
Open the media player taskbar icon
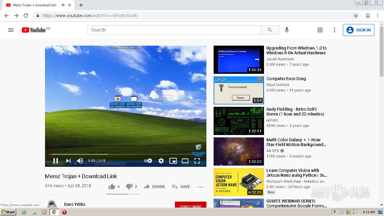pyautogui.click(x=44, y=212)
